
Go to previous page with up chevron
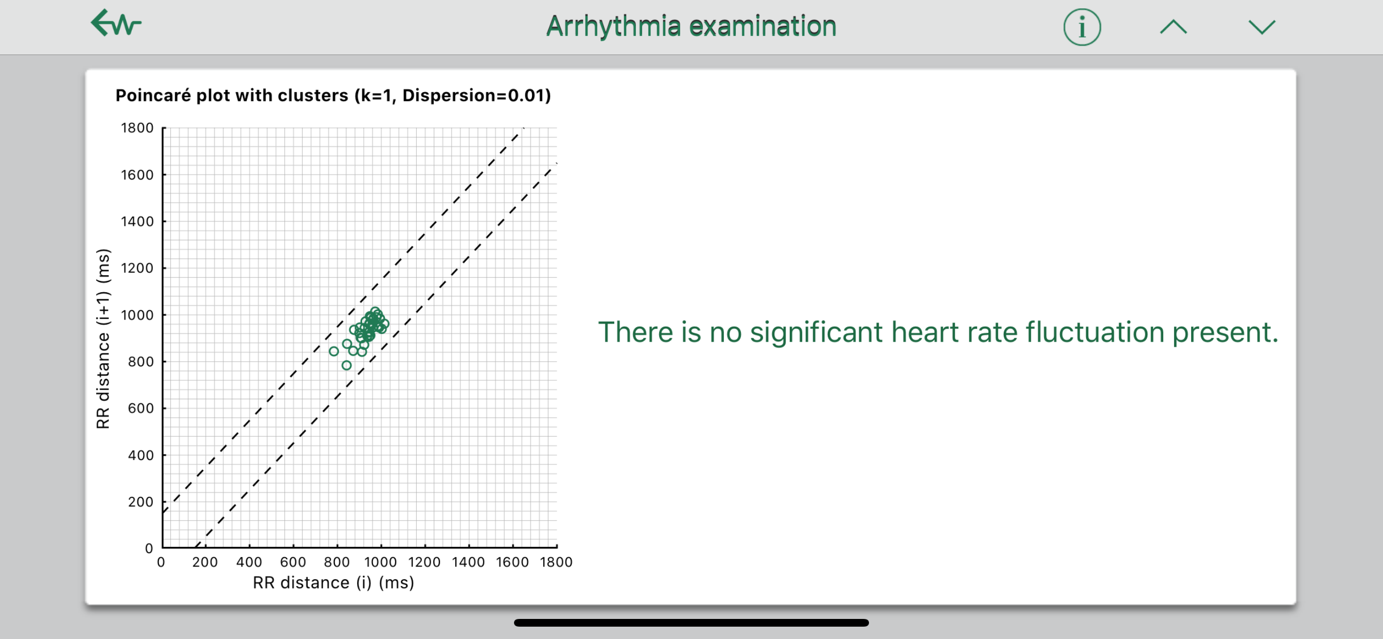pyautogui.click(x=1173, y=27)
